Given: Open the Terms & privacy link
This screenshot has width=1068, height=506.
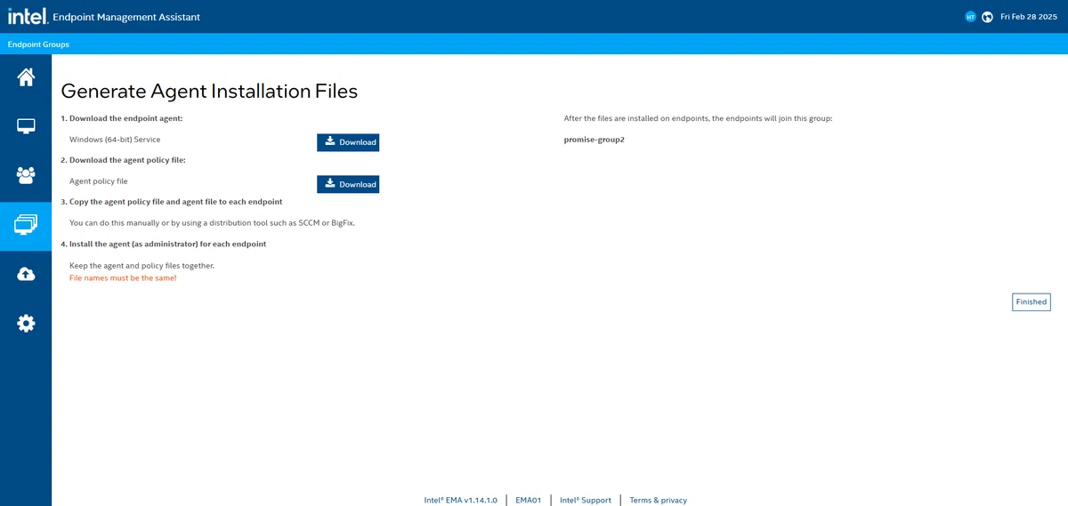Looking at the screenshot, I should 659,500.
